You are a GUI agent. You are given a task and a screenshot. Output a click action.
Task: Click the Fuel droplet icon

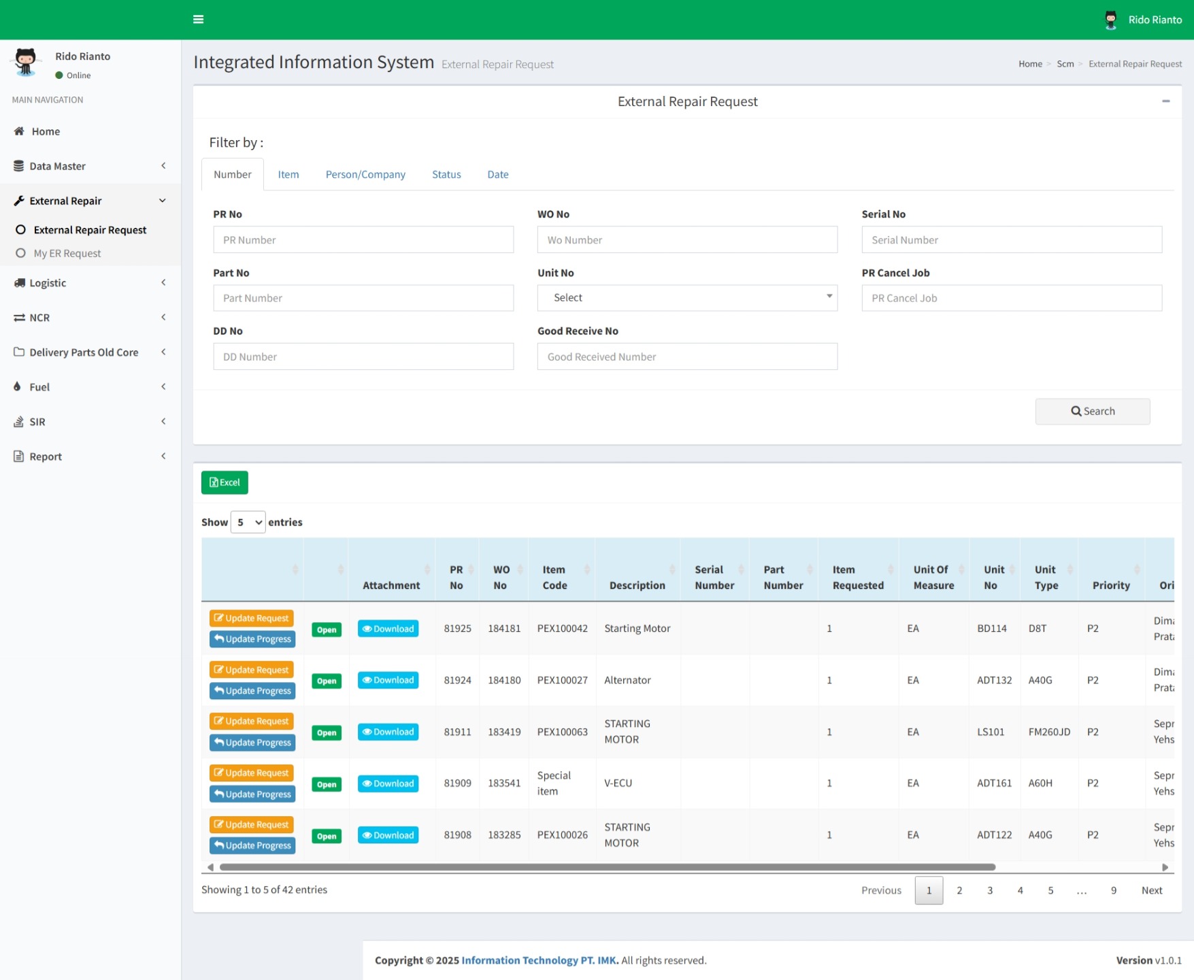[17, 386]
